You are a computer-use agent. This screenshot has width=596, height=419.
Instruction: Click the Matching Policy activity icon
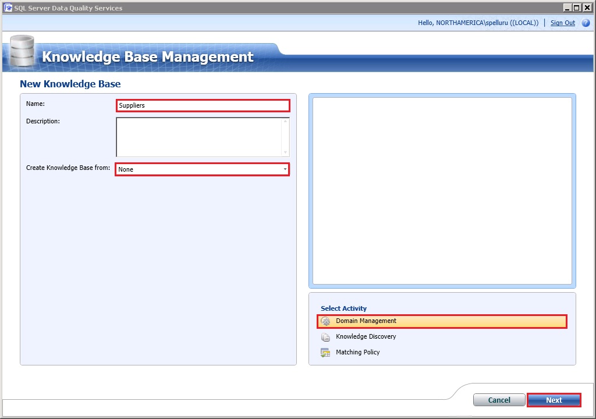click(x=326, y=352)
